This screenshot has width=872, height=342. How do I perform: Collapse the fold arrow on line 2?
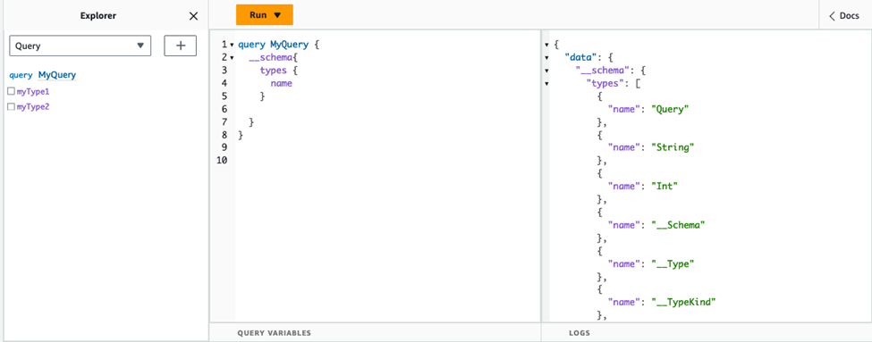click(232, 57)
